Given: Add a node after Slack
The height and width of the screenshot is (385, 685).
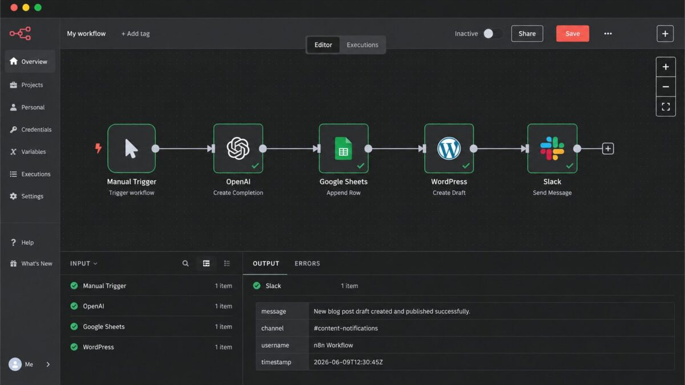Looking at the screenshot, I should point(608,149).
